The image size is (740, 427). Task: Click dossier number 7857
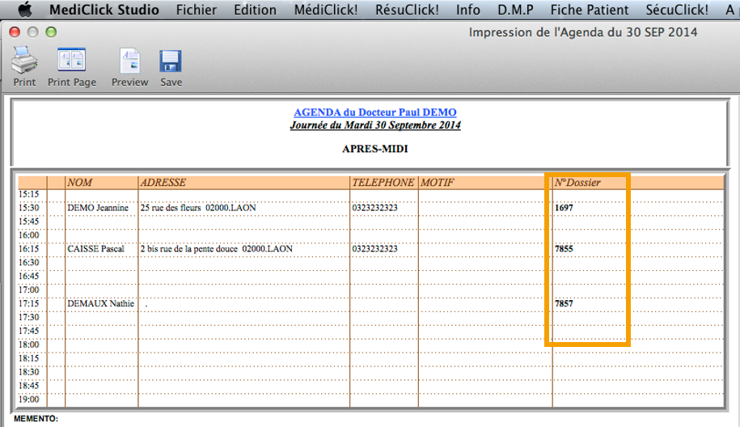tap(564, 303)
